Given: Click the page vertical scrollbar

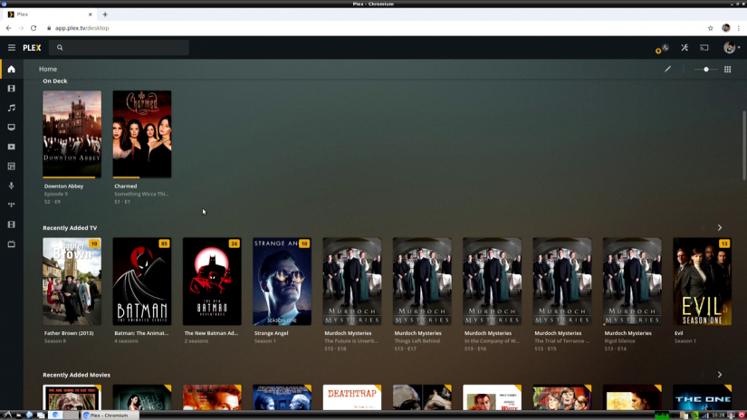Looking at the screenshot, I should click(x=744, y=145).
